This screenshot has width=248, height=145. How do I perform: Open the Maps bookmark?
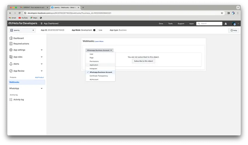[34, 18]
